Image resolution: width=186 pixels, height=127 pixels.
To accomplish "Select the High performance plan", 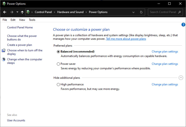I will (x=58, y=84).
